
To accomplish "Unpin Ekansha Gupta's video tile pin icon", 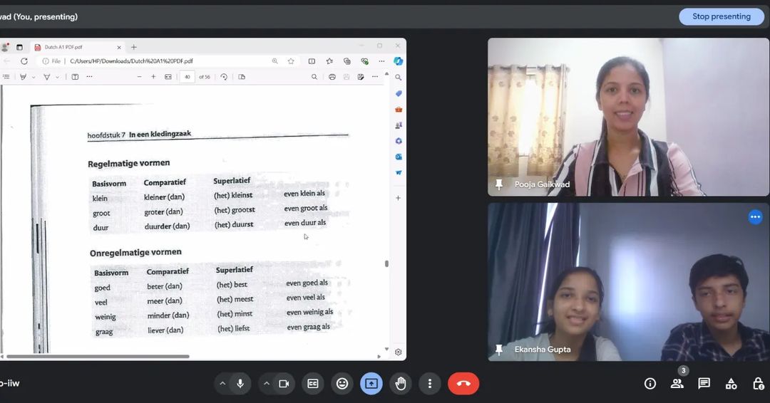I will (x=499, y=350).
